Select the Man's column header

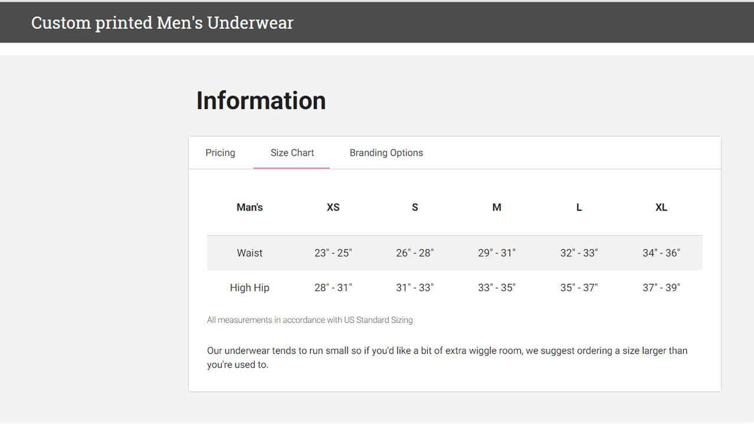tap(250, 207)
